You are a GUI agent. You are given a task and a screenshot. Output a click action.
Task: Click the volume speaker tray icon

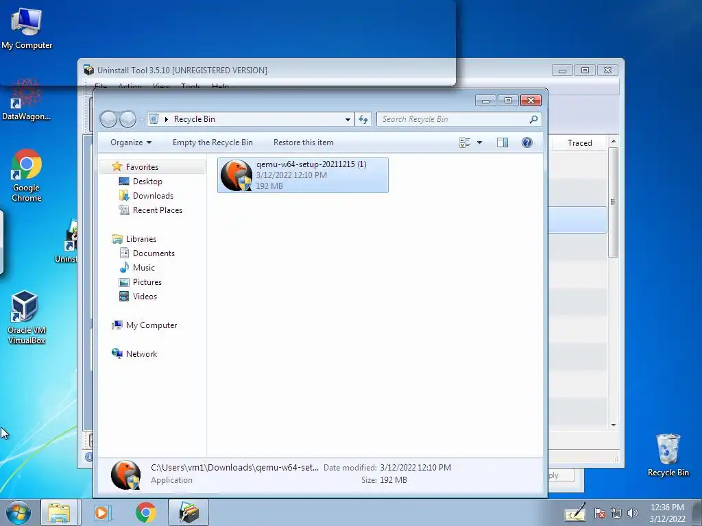click(633, 514)
